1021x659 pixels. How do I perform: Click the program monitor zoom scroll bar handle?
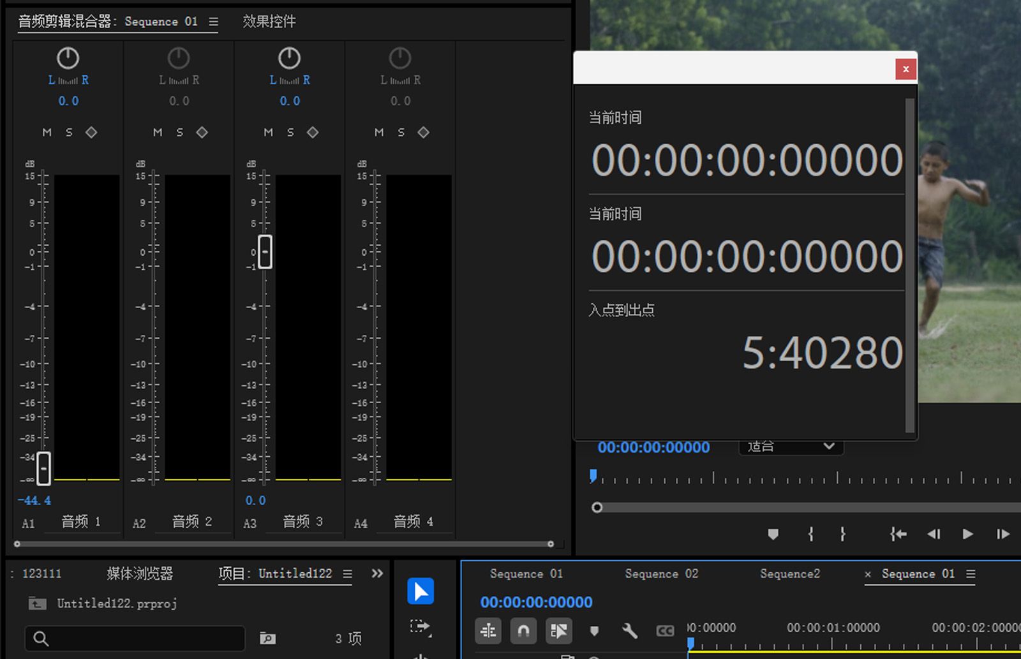[x=597, y=508]
